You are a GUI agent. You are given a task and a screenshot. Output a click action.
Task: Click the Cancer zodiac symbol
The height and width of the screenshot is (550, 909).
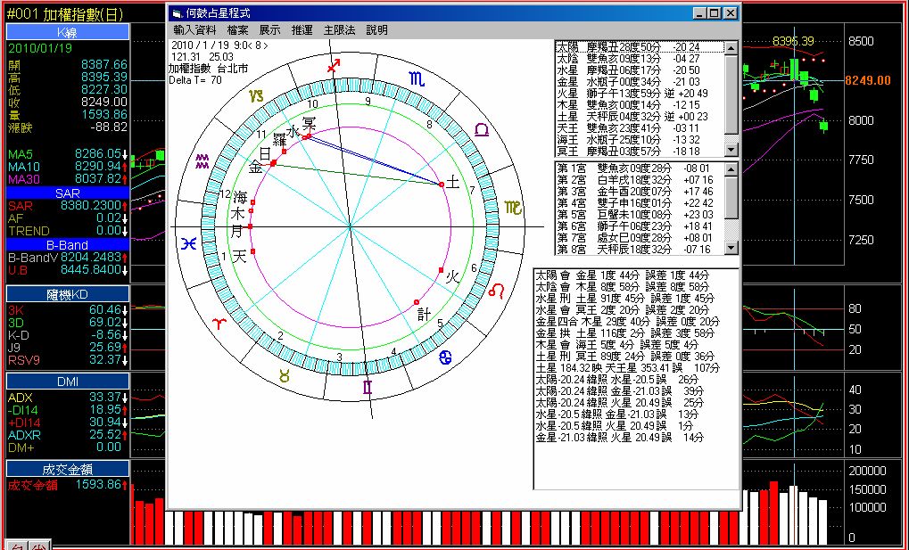point(445,357)
